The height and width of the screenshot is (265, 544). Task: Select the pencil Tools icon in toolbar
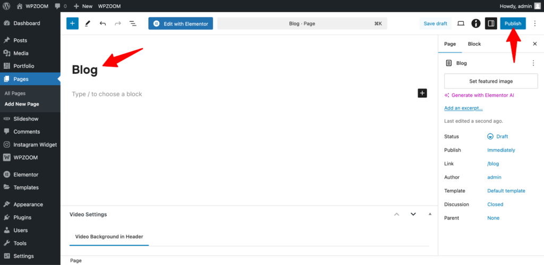click(88, 23)
